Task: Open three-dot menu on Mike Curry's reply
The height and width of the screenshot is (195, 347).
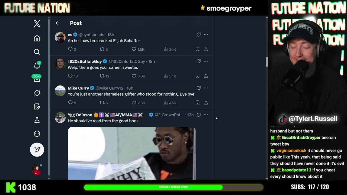Action: [206, 88]
